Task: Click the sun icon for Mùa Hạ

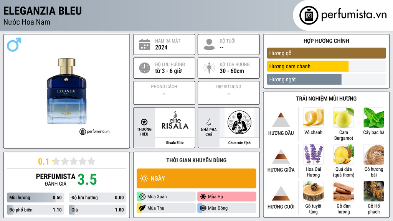Action: click(x=203, y=197)
